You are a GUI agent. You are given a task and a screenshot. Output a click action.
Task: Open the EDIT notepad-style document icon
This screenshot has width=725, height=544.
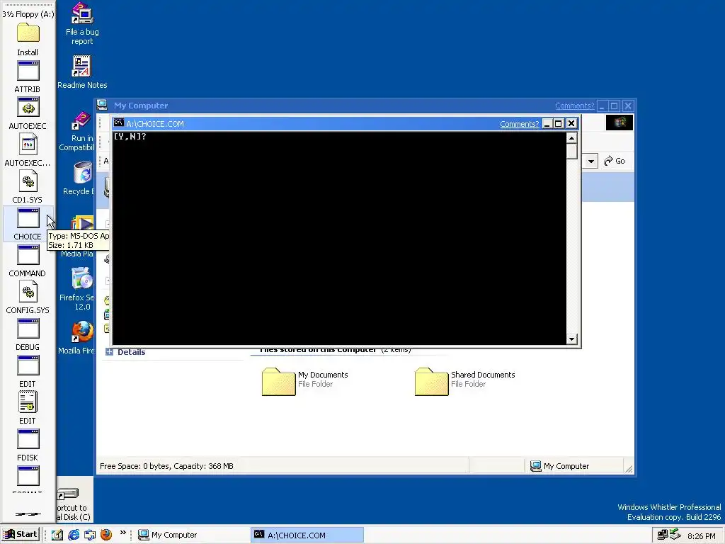point(28,402)
